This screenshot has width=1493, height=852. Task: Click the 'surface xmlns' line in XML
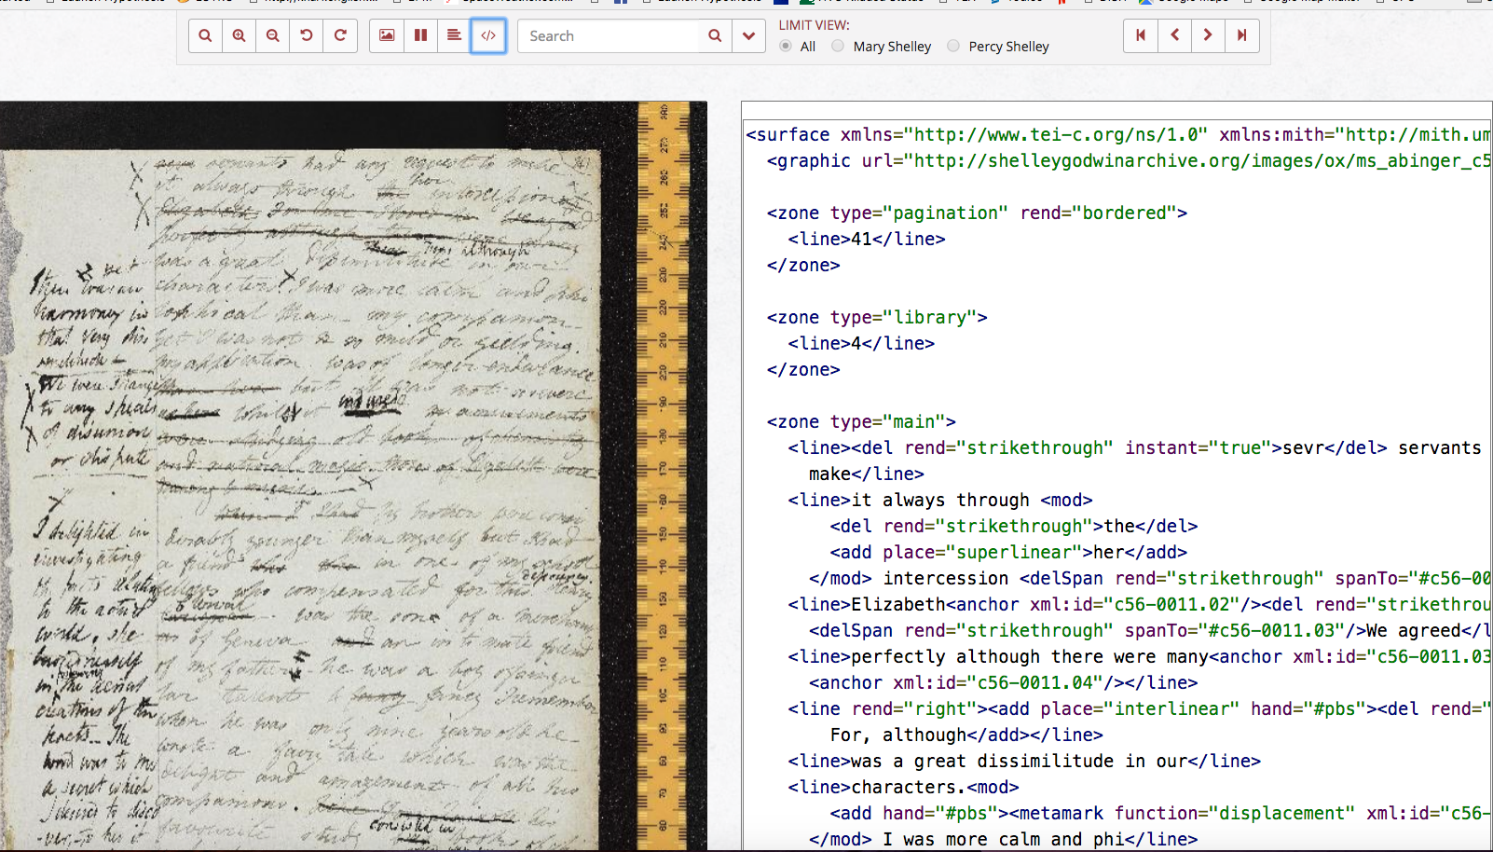[x=1118, y=134]
